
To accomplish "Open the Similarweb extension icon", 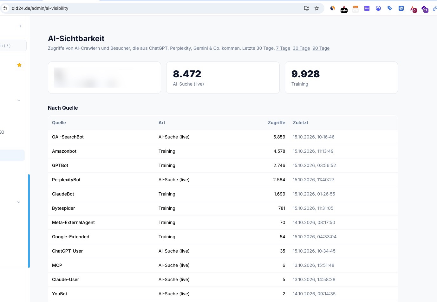I will (333, 8).
